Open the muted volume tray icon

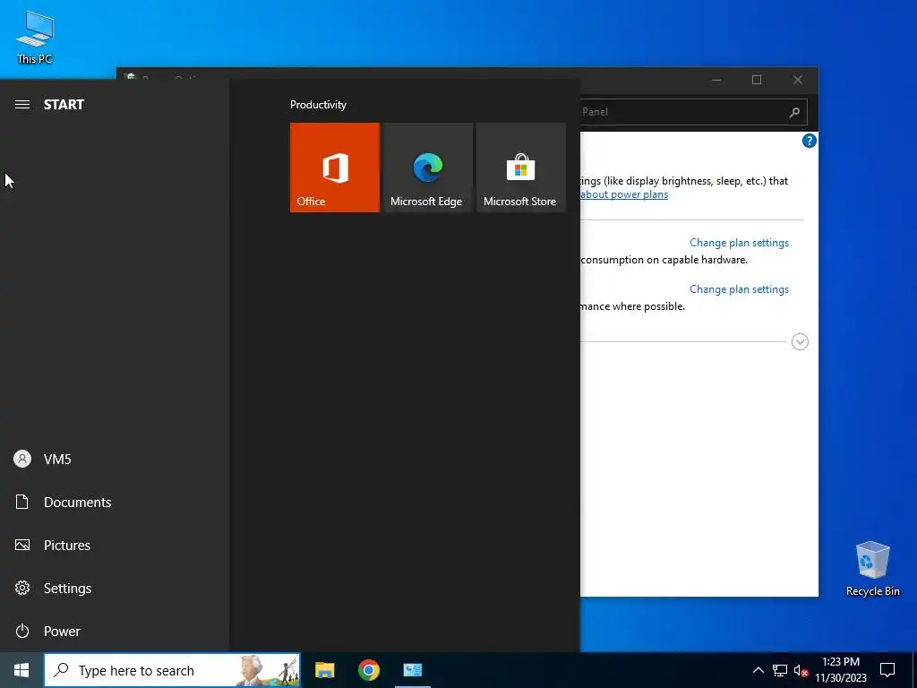pos(801,670)
